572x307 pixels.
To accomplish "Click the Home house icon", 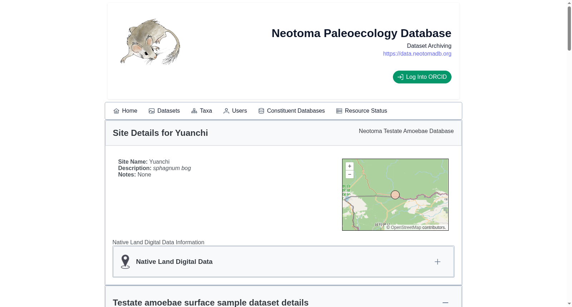I will (116, 111).
